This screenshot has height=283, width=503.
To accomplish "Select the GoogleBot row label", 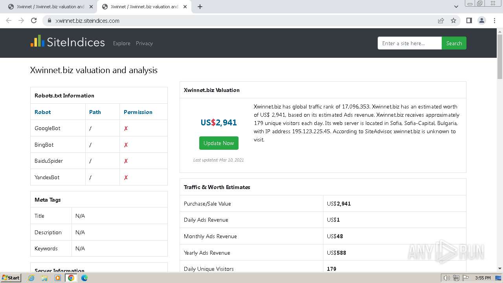I will 48,128.
